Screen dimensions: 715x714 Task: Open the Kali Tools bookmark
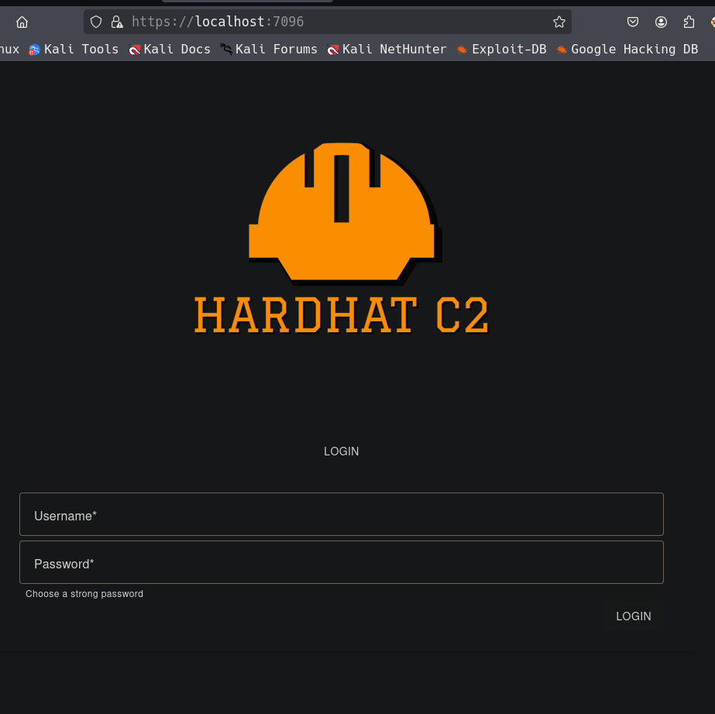point(74,49)
